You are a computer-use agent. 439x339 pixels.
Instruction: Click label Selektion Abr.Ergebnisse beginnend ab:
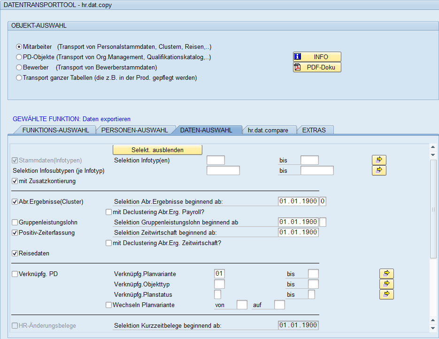tap(168, 201)
